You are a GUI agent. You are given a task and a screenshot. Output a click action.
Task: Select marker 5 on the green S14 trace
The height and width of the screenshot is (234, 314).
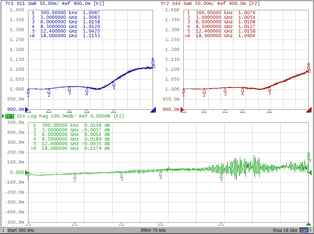221,175
